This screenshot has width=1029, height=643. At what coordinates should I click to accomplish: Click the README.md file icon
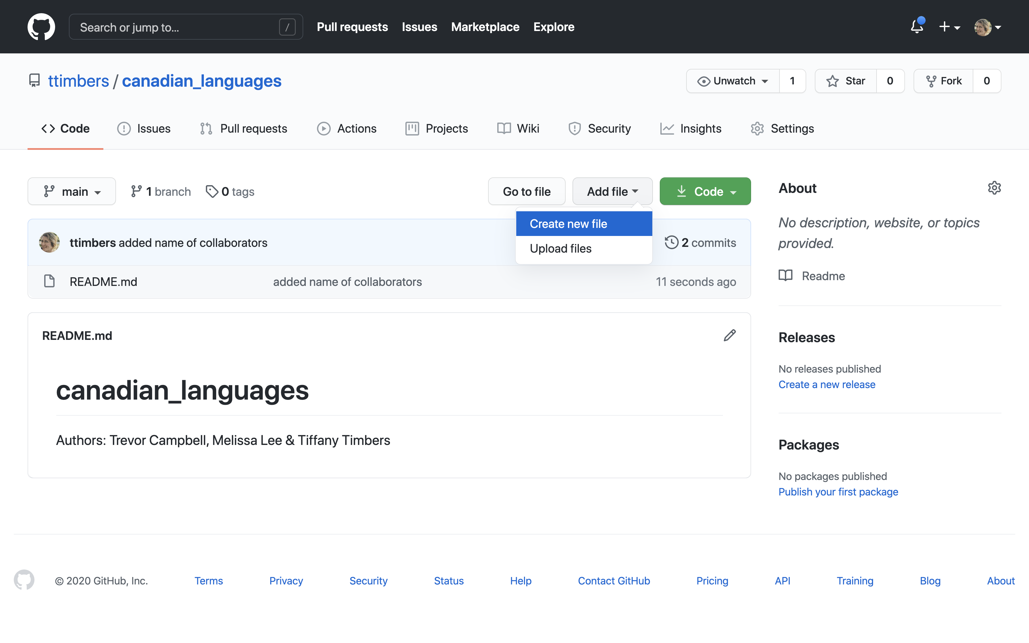pos(49,282)
